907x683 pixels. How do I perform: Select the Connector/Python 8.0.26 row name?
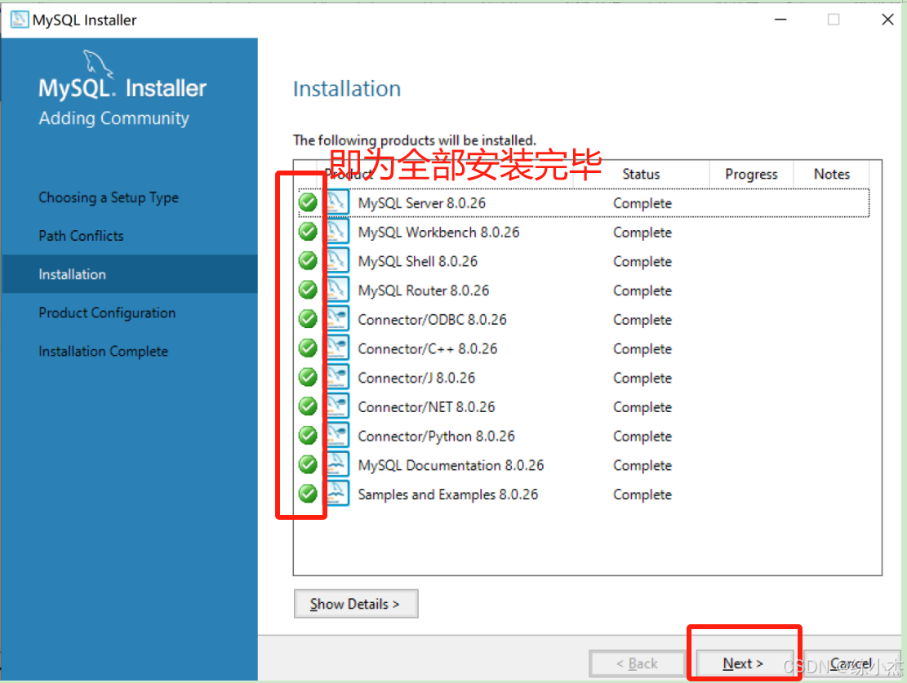click(436, 436)
